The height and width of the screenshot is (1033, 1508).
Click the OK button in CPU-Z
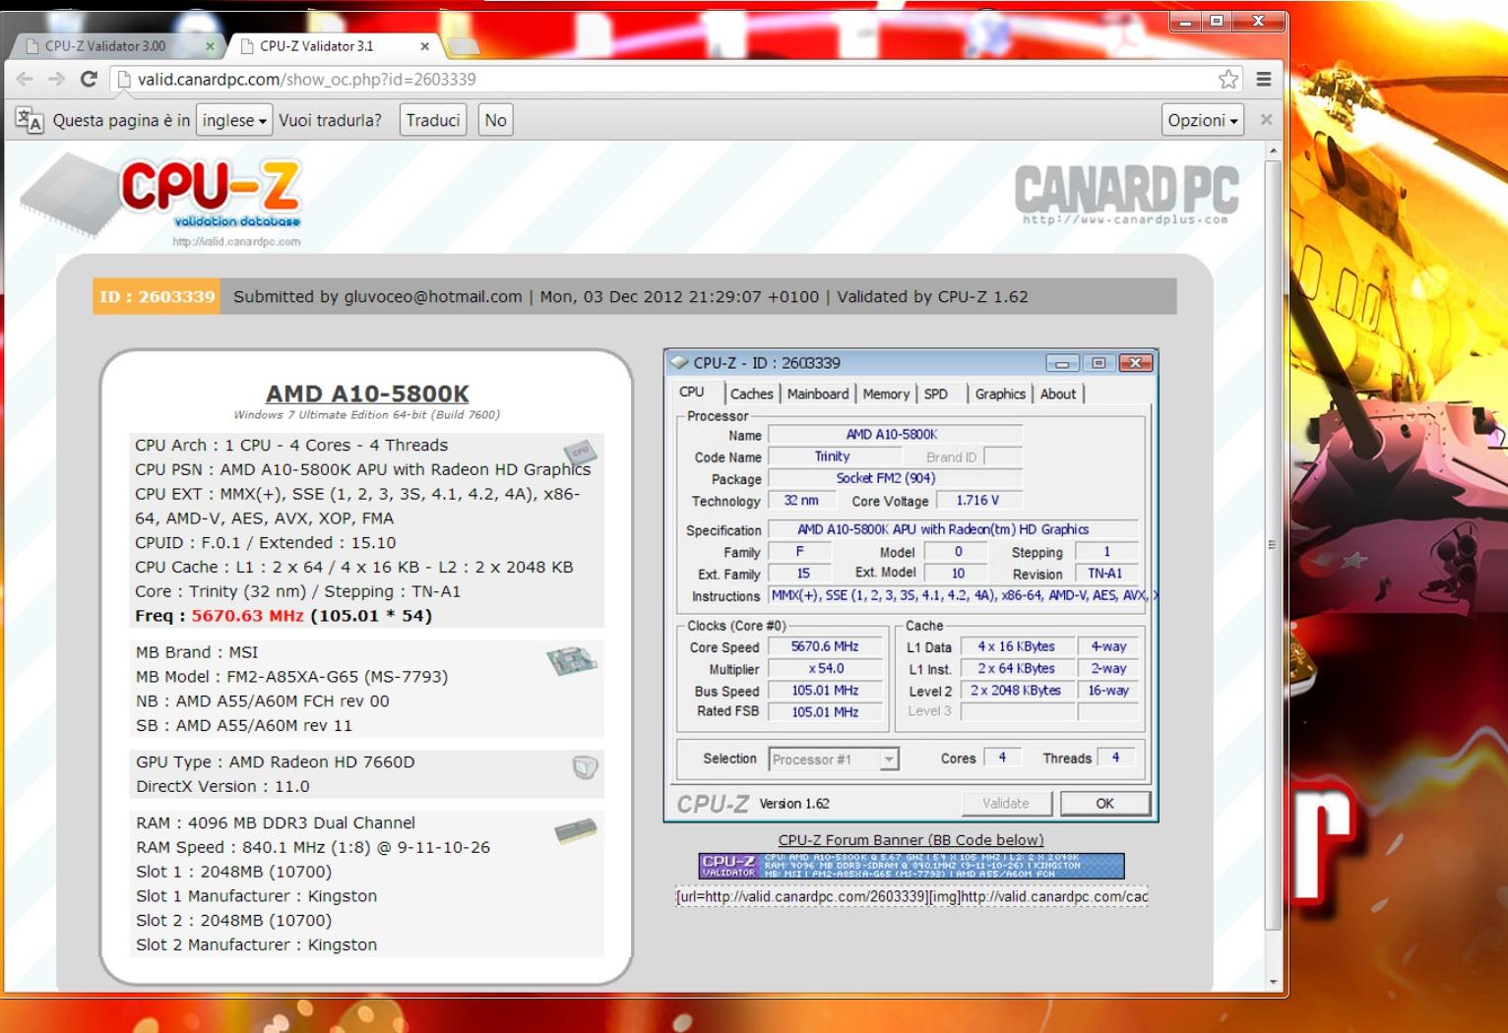1105,803
